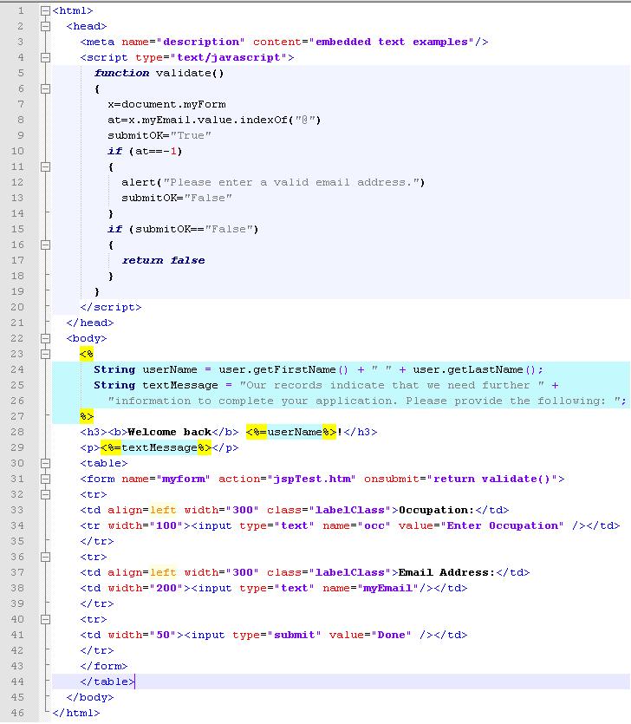631x724 pixels.
Task: Click the alert call on line 12
Action: [x=136, y=182]
